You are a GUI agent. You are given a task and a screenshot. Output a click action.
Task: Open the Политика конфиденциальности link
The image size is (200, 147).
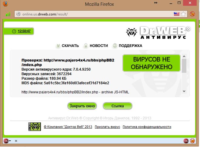(147, 127)
